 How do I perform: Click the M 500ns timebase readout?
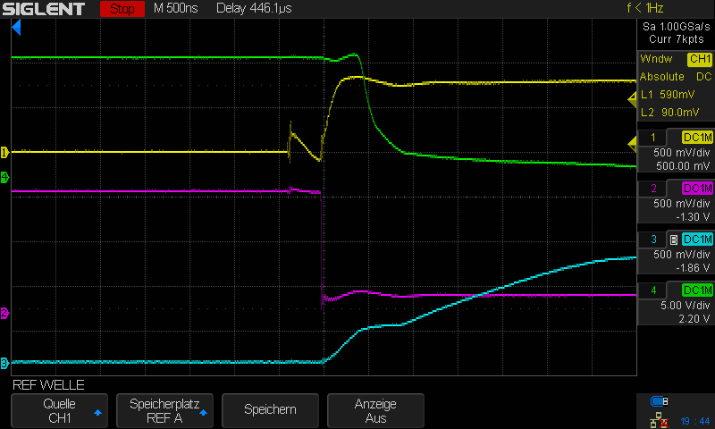tap(175, 8)
